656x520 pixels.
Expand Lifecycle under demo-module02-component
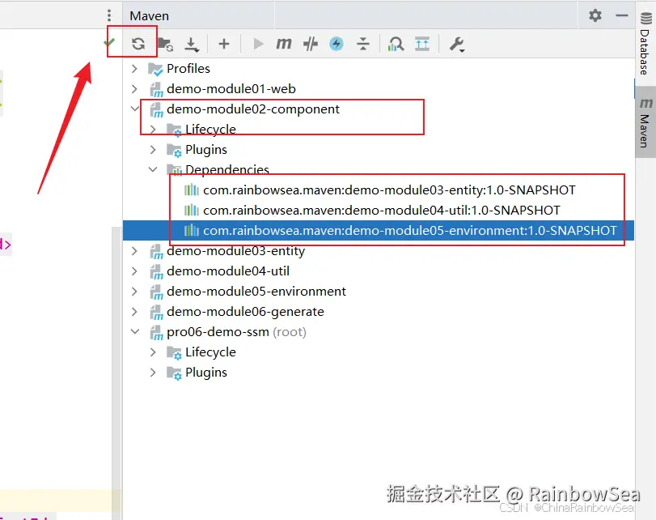pos(153,129)
